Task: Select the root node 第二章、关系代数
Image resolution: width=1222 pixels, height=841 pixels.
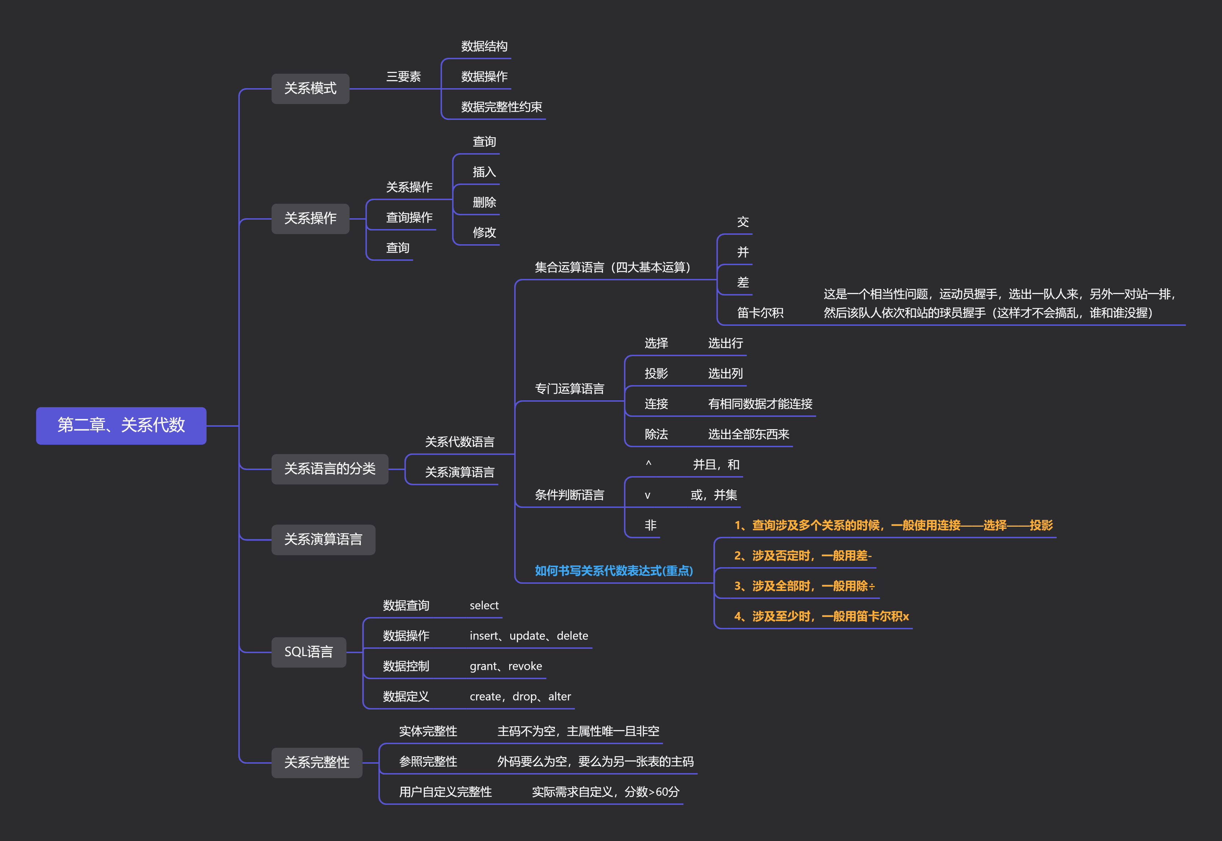Action: click(121, 425)
